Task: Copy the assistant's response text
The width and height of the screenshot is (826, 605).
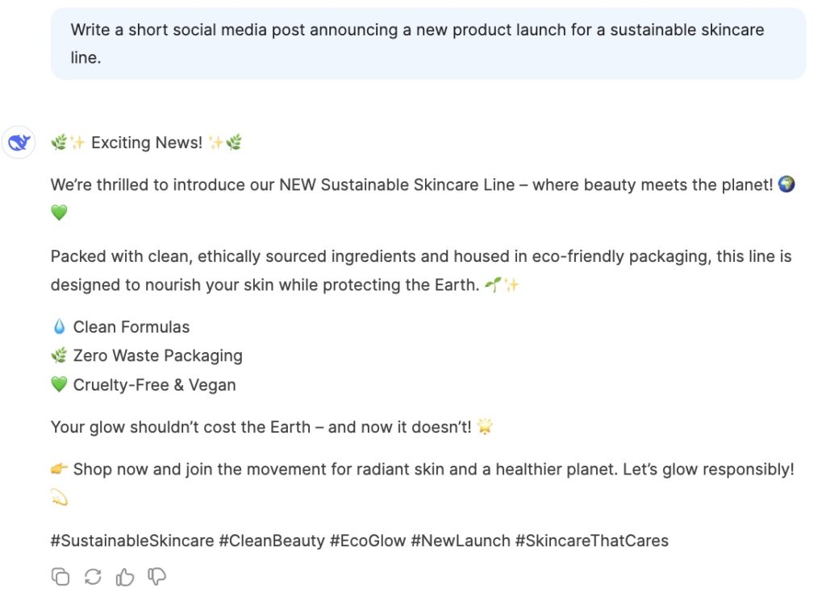Action: click(60, 576)
